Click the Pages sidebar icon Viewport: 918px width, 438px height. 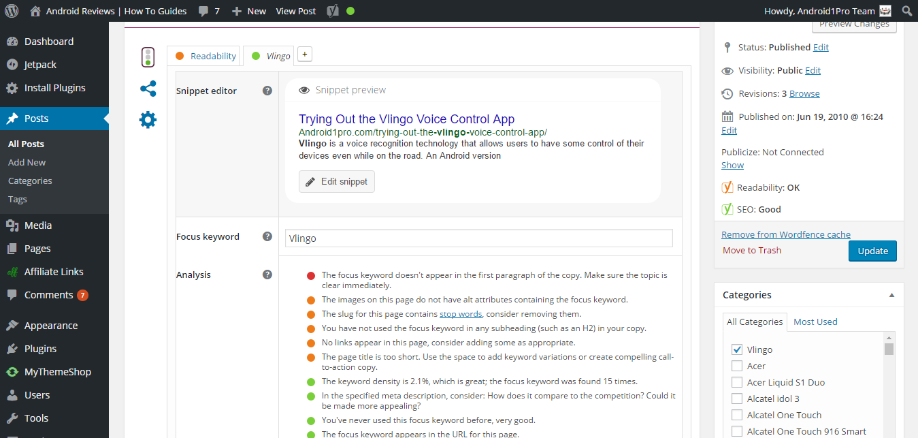[12, 249]
